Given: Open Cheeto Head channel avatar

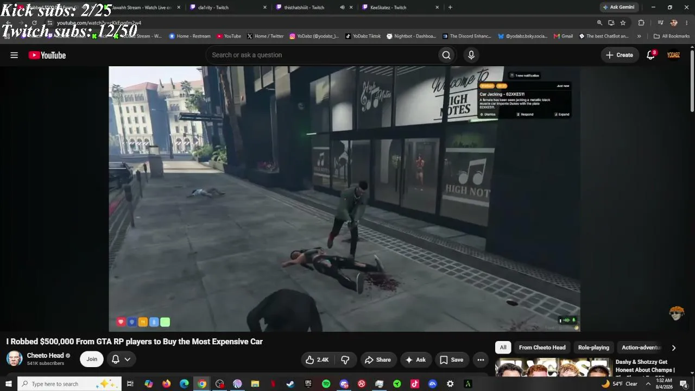Looking at the screenshot, I should [14, 359].
